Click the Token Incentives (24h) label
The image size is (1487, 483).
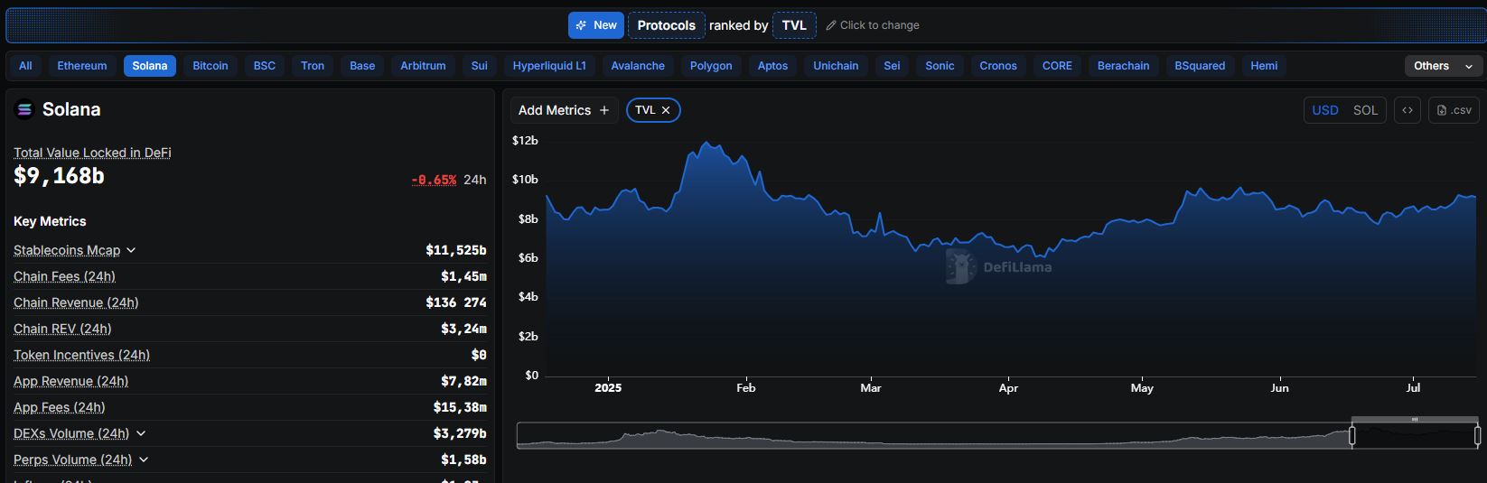[81, 355]
